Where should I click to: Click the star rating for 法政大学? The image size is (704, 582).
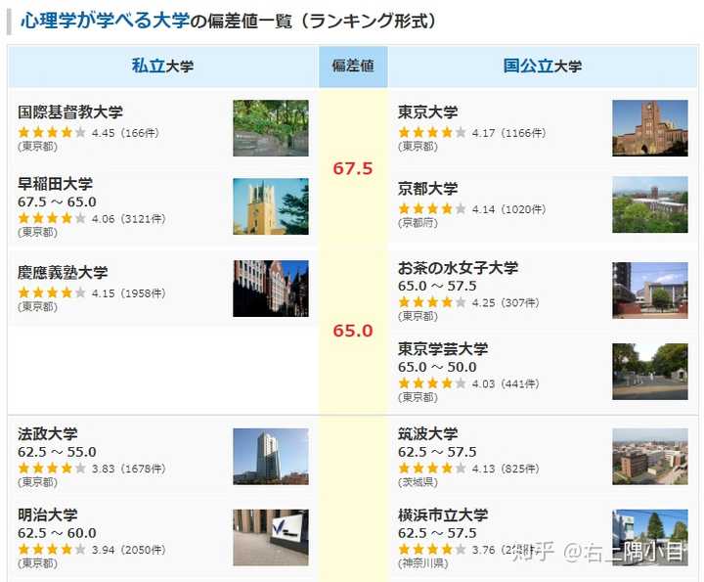pyautogui.click(x=52, y=469)
